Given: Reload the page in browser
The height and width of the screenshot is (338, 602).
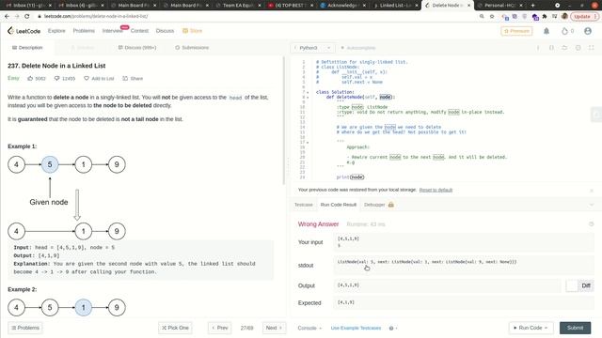Looking at the screenshot, I should pyautogui.click(x=27, y=17).
